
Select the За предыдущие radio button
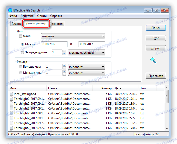23,52
